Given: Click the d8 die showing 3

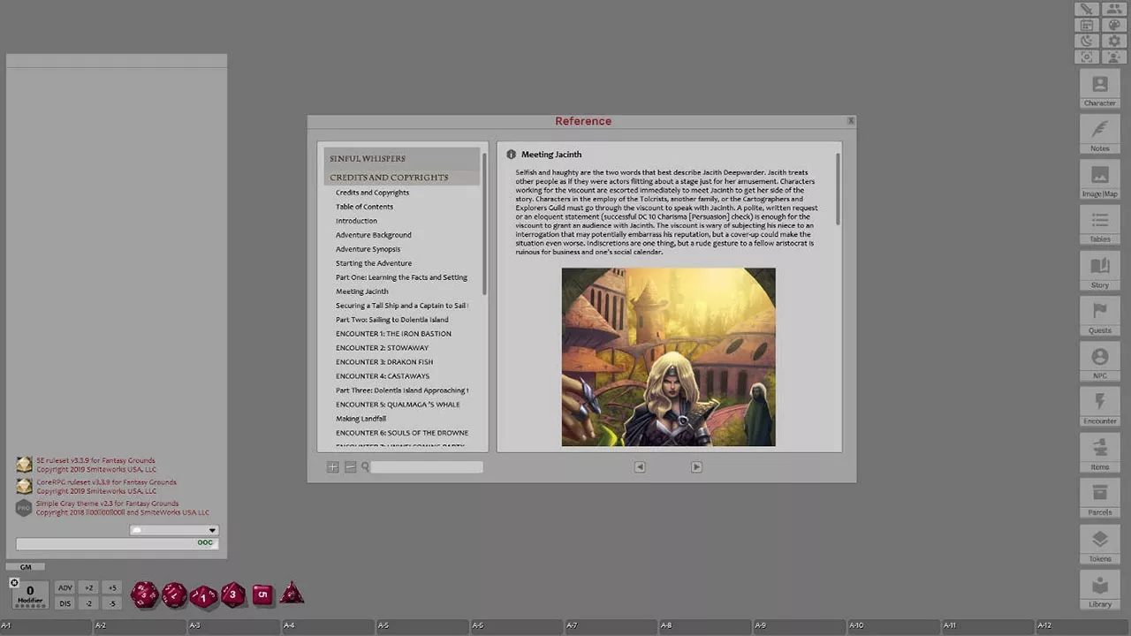Looking at the screenshot, I should pos(232,594).
